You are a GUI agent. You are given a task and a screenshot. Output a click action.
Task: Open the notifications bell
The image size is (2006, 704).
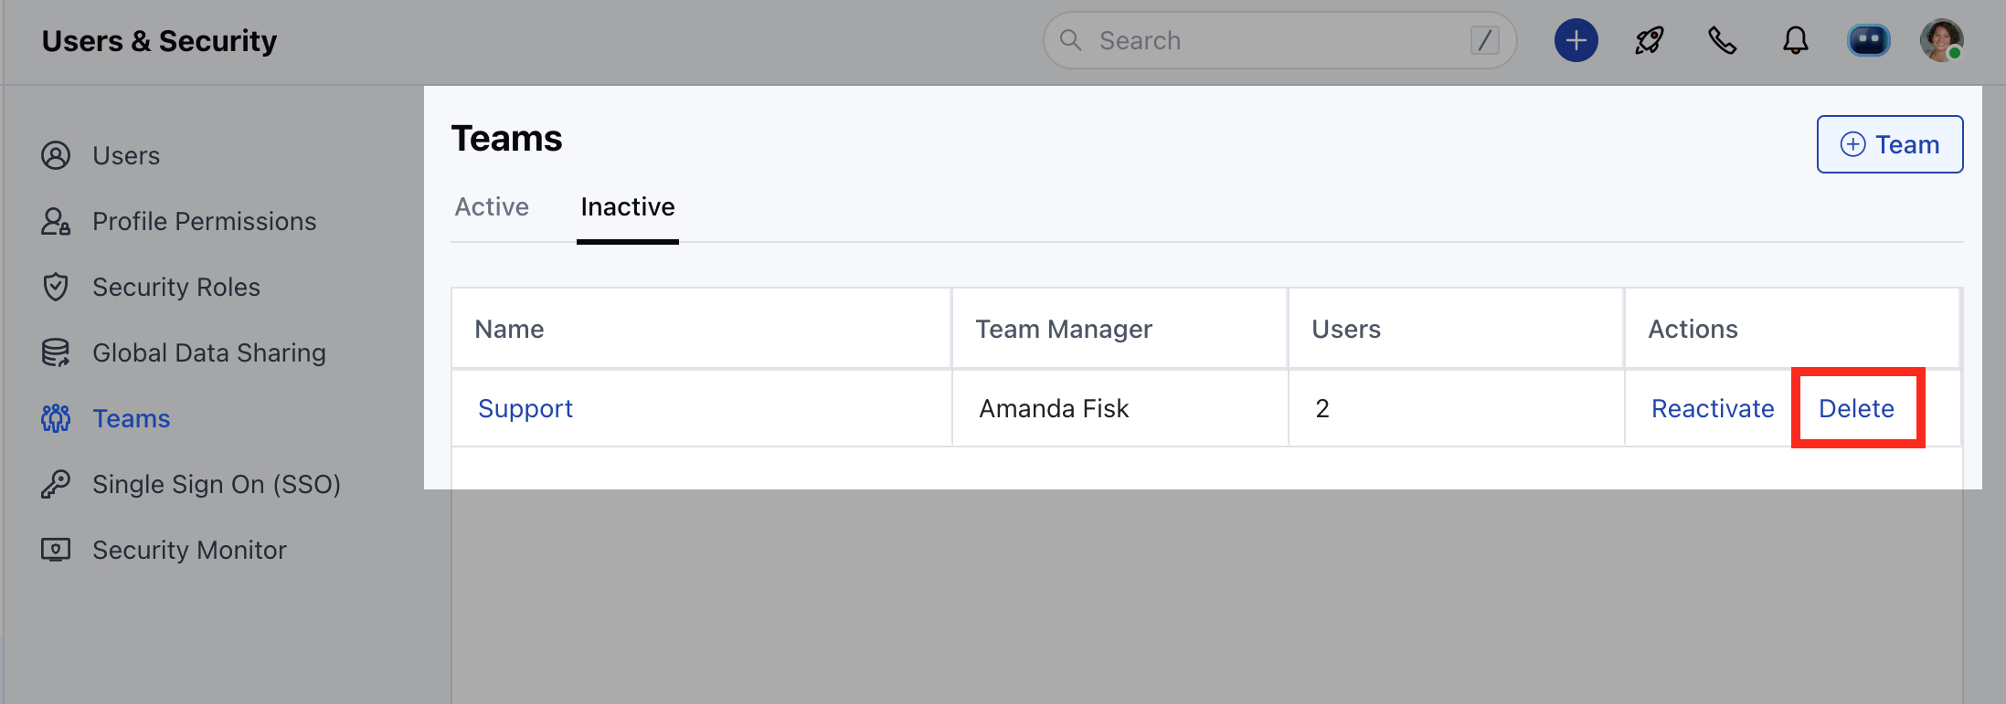click(1796, 41)
